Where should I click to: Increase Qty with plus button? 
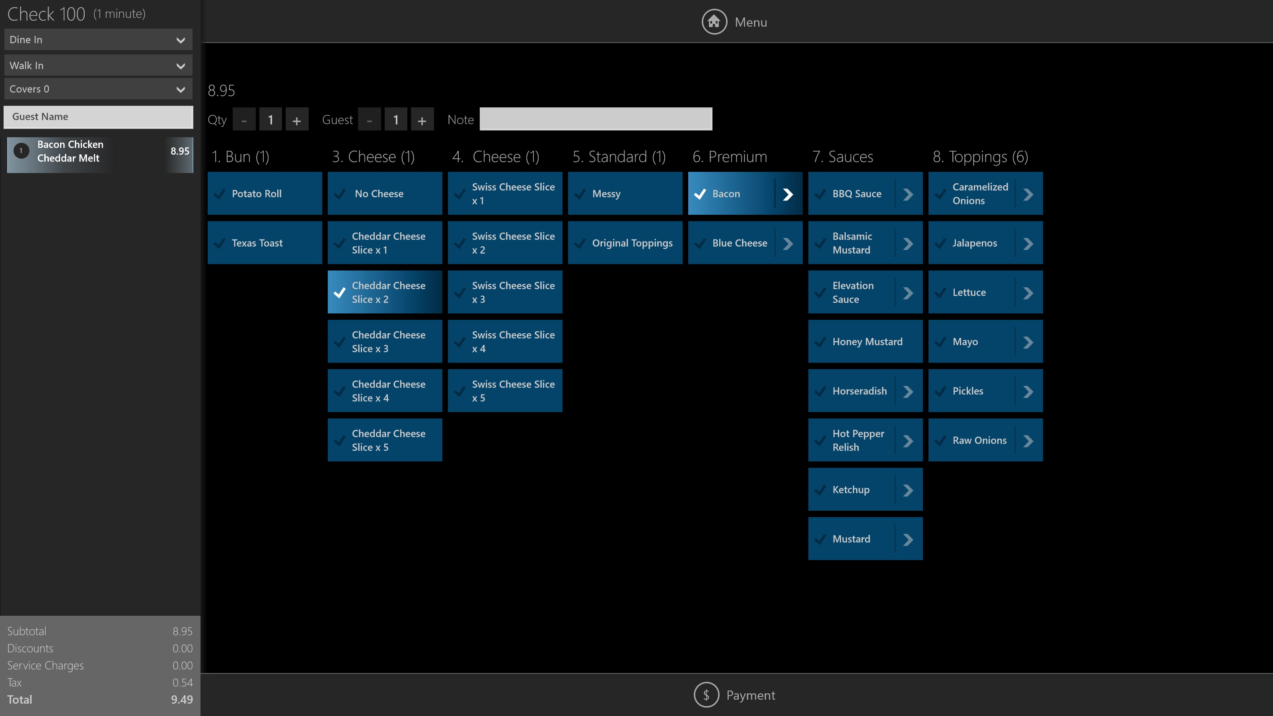pos(296,120)
